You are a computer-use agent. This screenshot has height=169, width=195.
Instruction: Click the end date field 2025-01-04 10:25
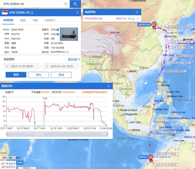(61, 66)
